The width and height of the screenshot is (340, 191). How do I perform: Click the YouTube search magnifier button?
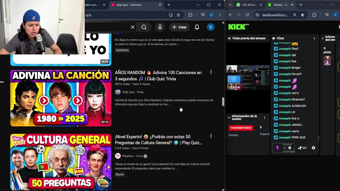[x=144, y=27]
